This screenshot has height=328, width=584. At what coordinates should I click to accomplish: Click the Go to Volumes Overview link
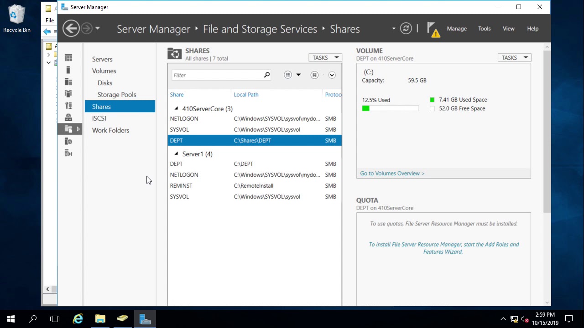click(392, 174)
